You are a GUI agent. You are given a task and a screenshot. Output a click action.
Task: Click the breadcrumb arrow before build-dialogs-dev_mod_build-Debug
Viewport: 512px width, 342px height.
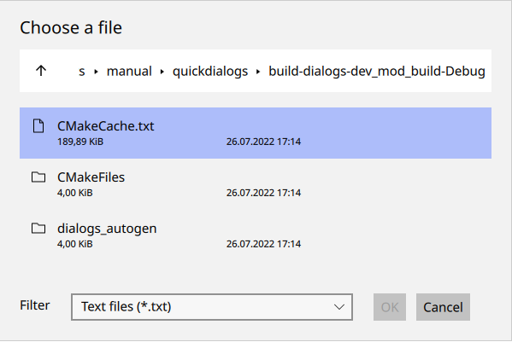pos(258,72)
